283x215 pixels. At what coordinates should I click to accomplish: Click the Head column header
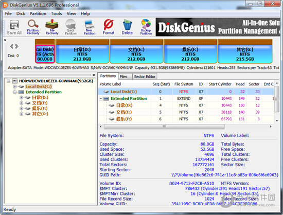(240, 84)
